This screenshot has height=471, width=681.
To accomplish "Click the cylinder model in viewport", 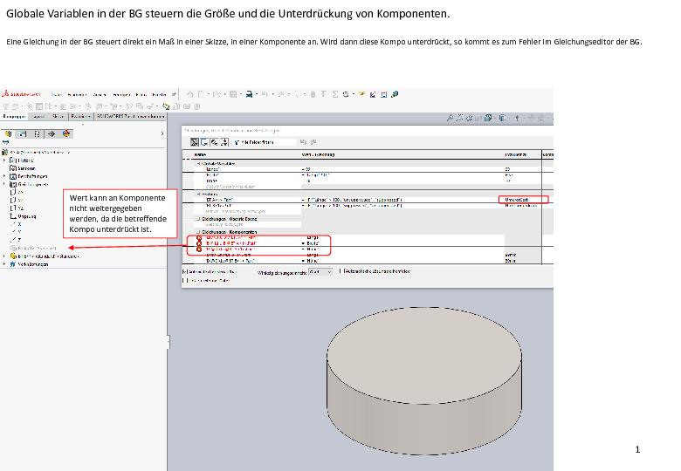I will coord(424,380).
